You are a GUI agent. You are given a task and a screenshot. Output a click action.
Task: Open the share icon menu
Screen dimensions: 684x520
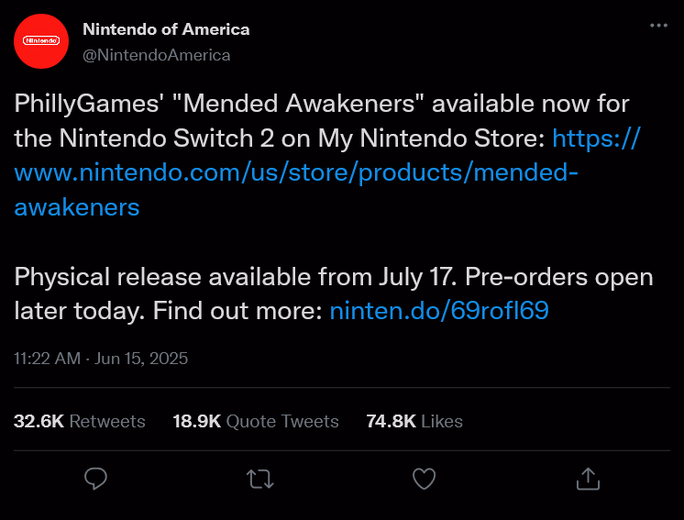pyautogui.click(x=587, y=478)
